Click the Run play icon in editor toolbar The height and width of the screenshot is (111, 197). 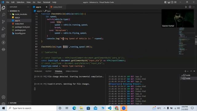[x=186, y=7]
